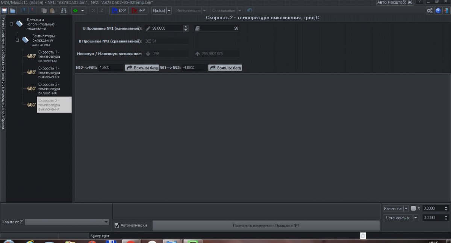Image resolution: width=451 pixels, height=243 pixels.
Task: Select Скорость 2 - температура включения
Action: click(49, 88)
